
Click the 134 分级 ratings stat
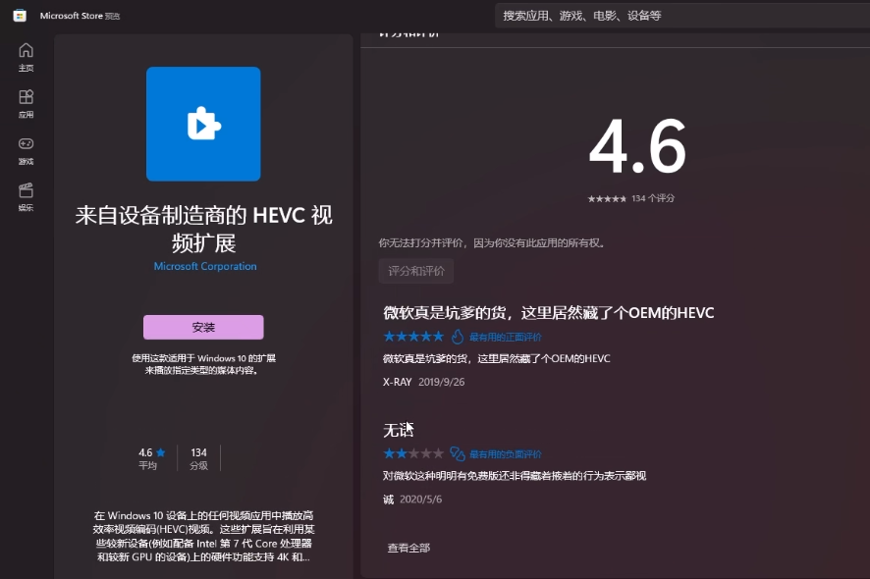point(198,458)
